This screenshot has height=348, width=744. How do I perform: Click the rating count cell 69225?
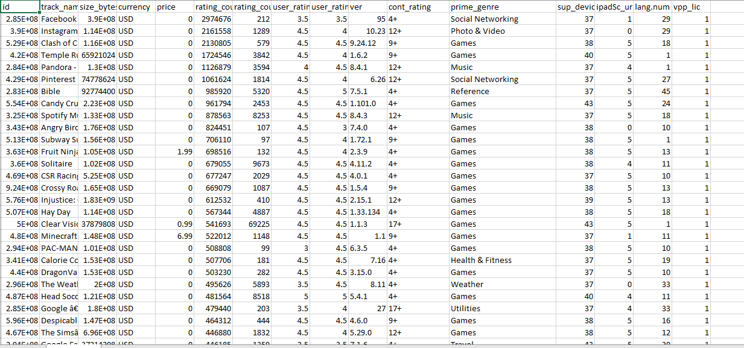coord(252,224)
